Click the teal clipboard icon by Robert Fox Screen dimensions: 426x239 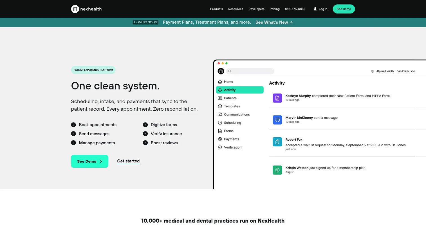(277, 142)
